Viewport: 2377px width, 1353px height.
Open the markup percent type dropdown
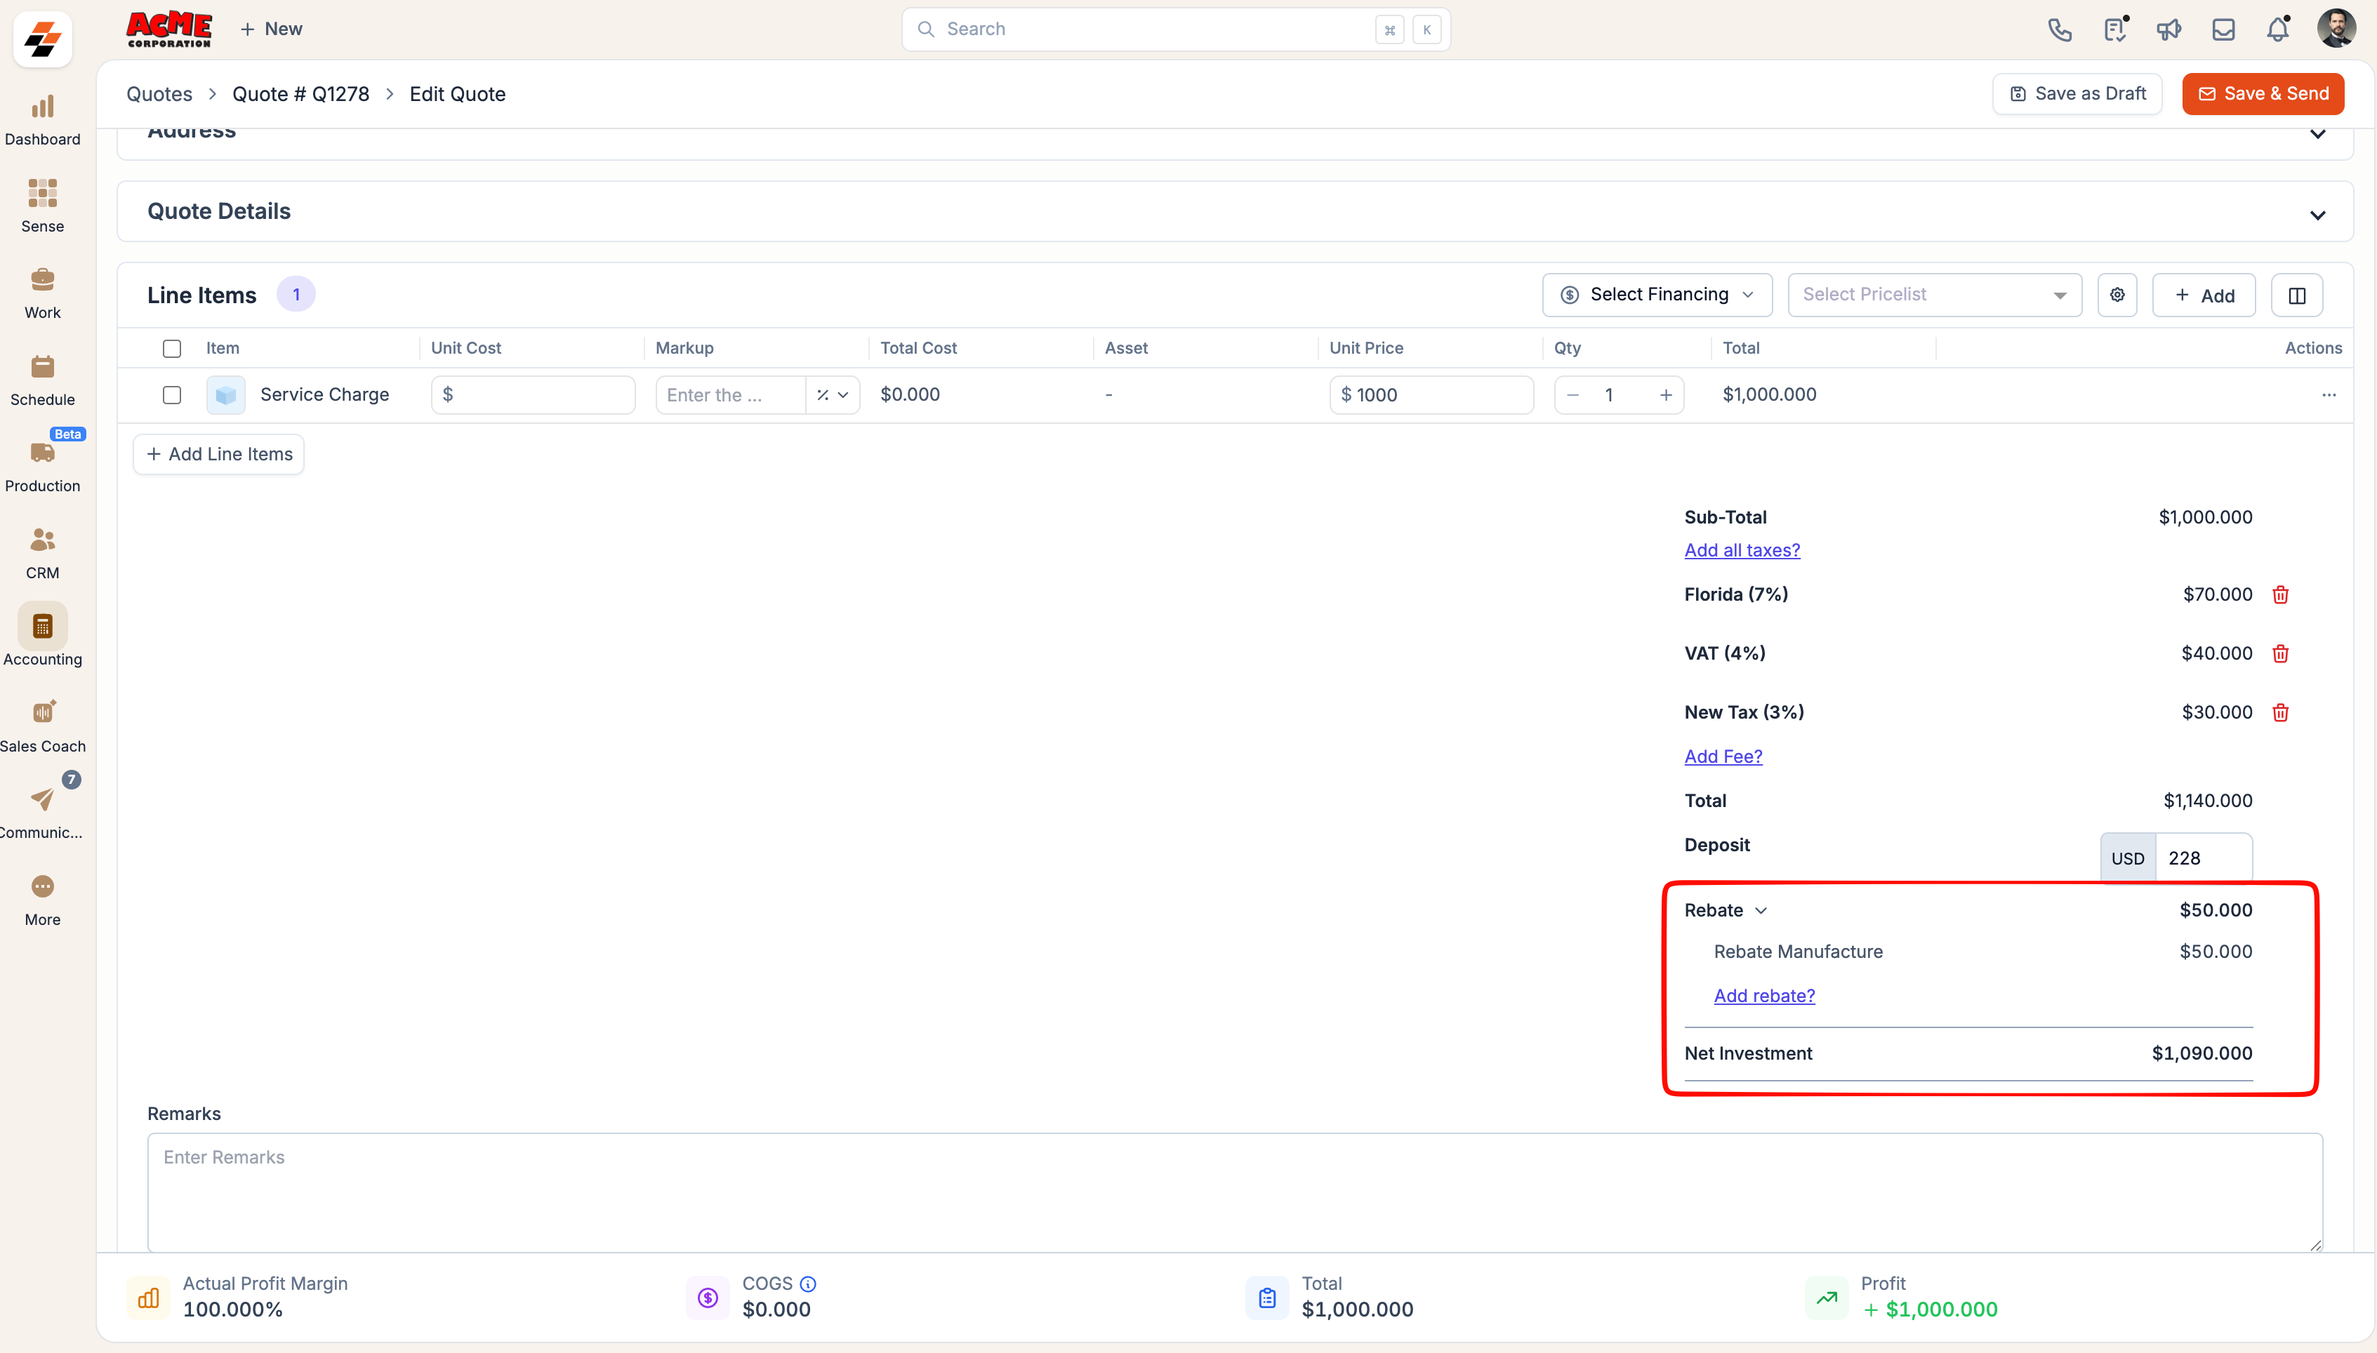(833, 395)
